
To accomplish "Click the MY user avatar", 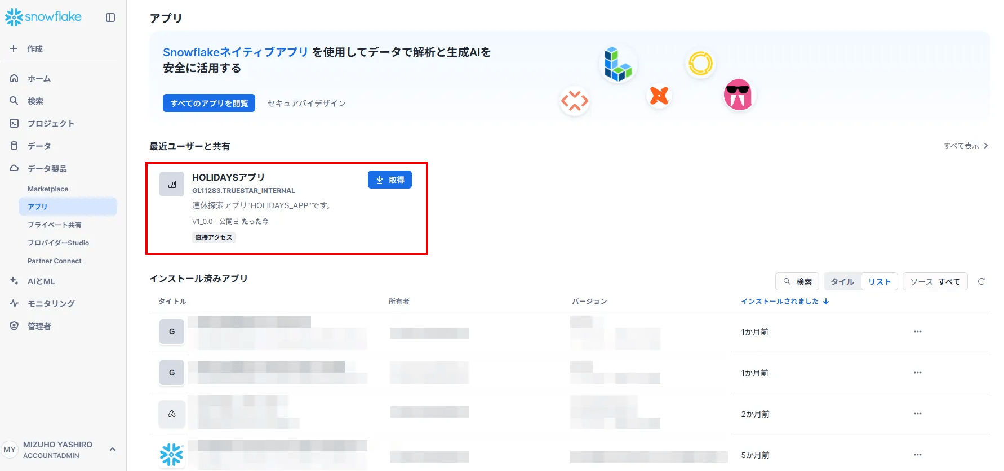I will tap(10, 450).
